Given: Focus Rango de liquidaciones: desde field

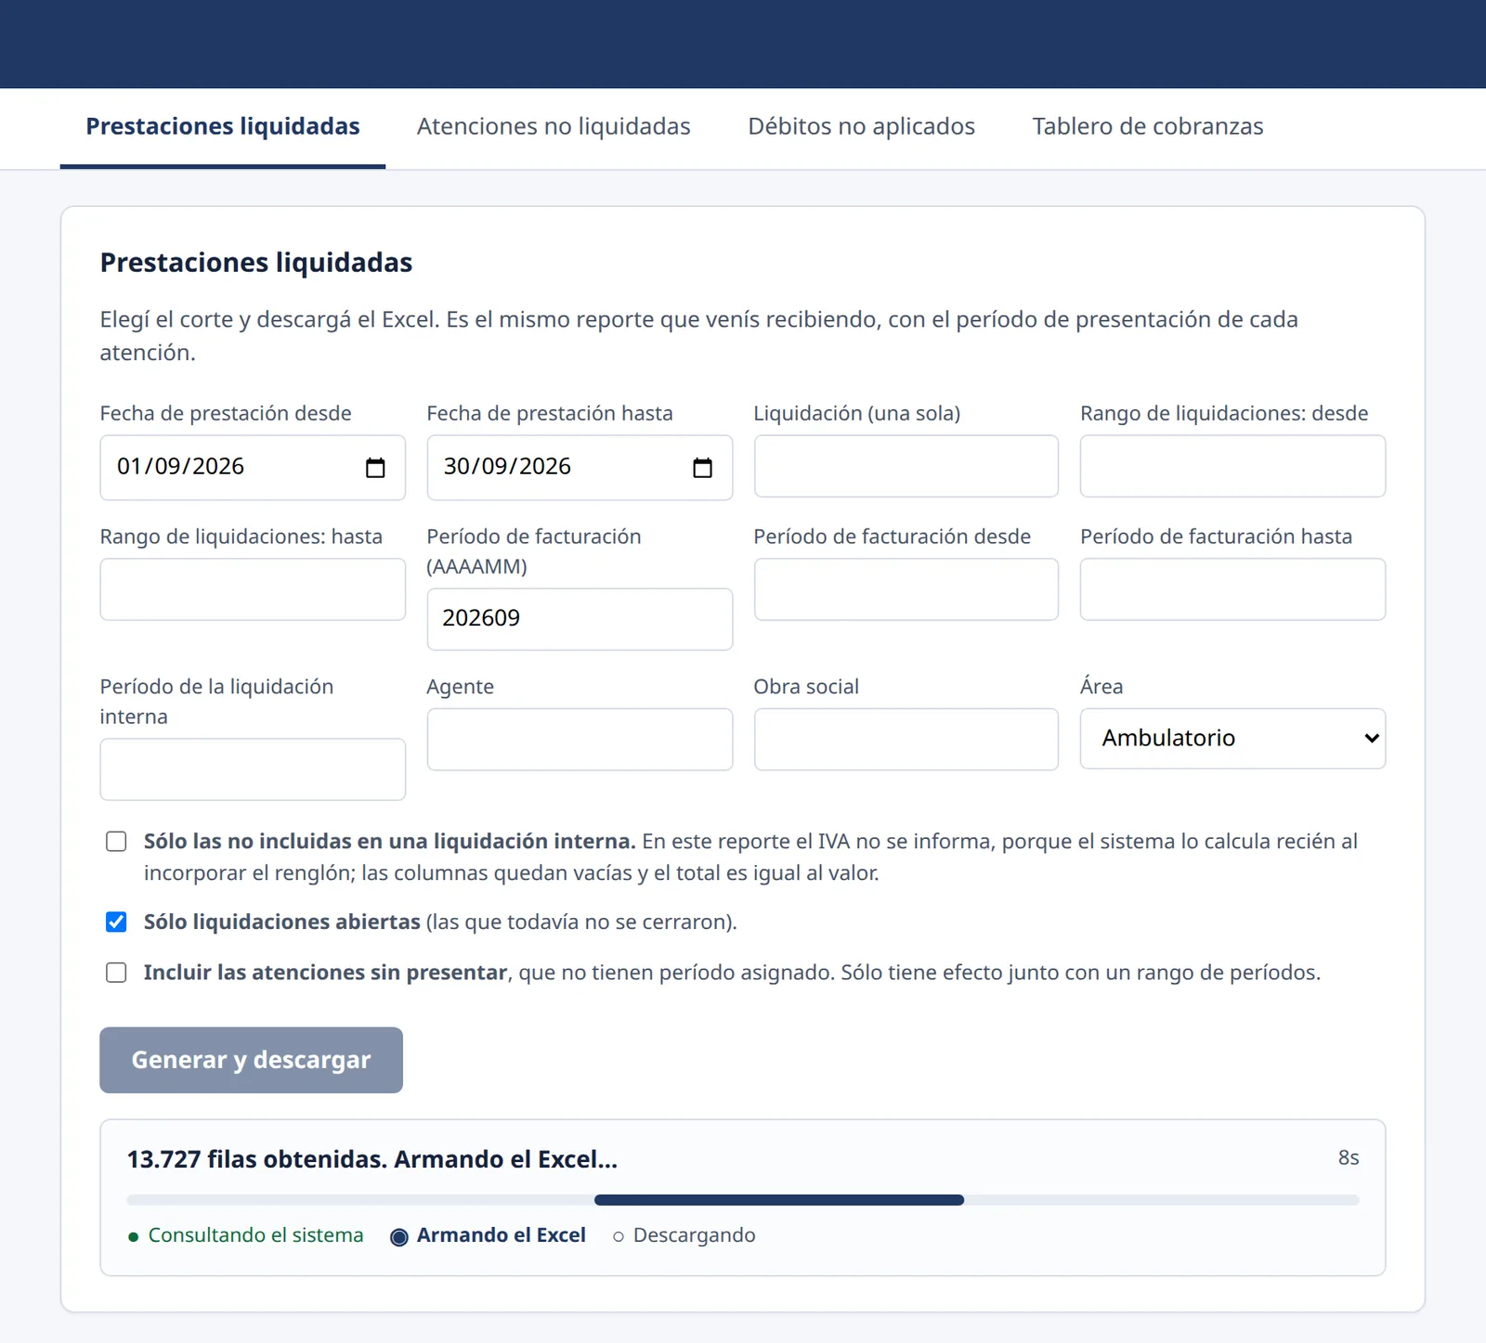Looking at the screenshot, I should pyautogui.click(x=1232, y=466).
